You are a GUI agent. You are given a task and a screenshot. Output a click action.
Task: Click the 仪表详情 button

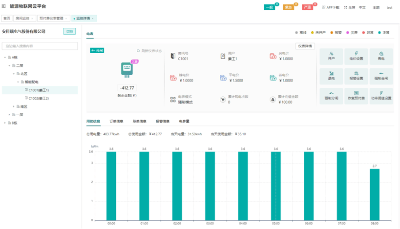point(305,46)
